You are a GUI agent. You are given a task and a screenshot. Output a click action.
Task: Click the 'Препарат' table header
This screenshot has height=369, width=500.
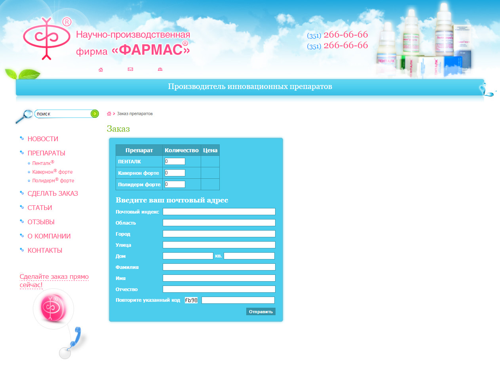pos(139,150)
